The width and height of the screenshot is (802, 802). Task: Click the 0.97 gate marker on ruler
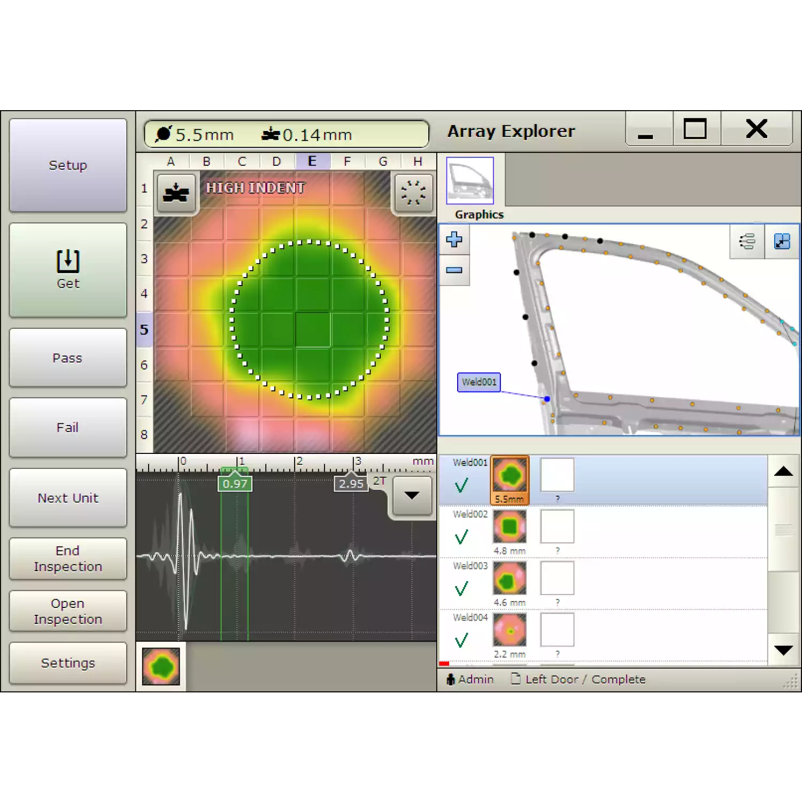click(x=235, y=483)
